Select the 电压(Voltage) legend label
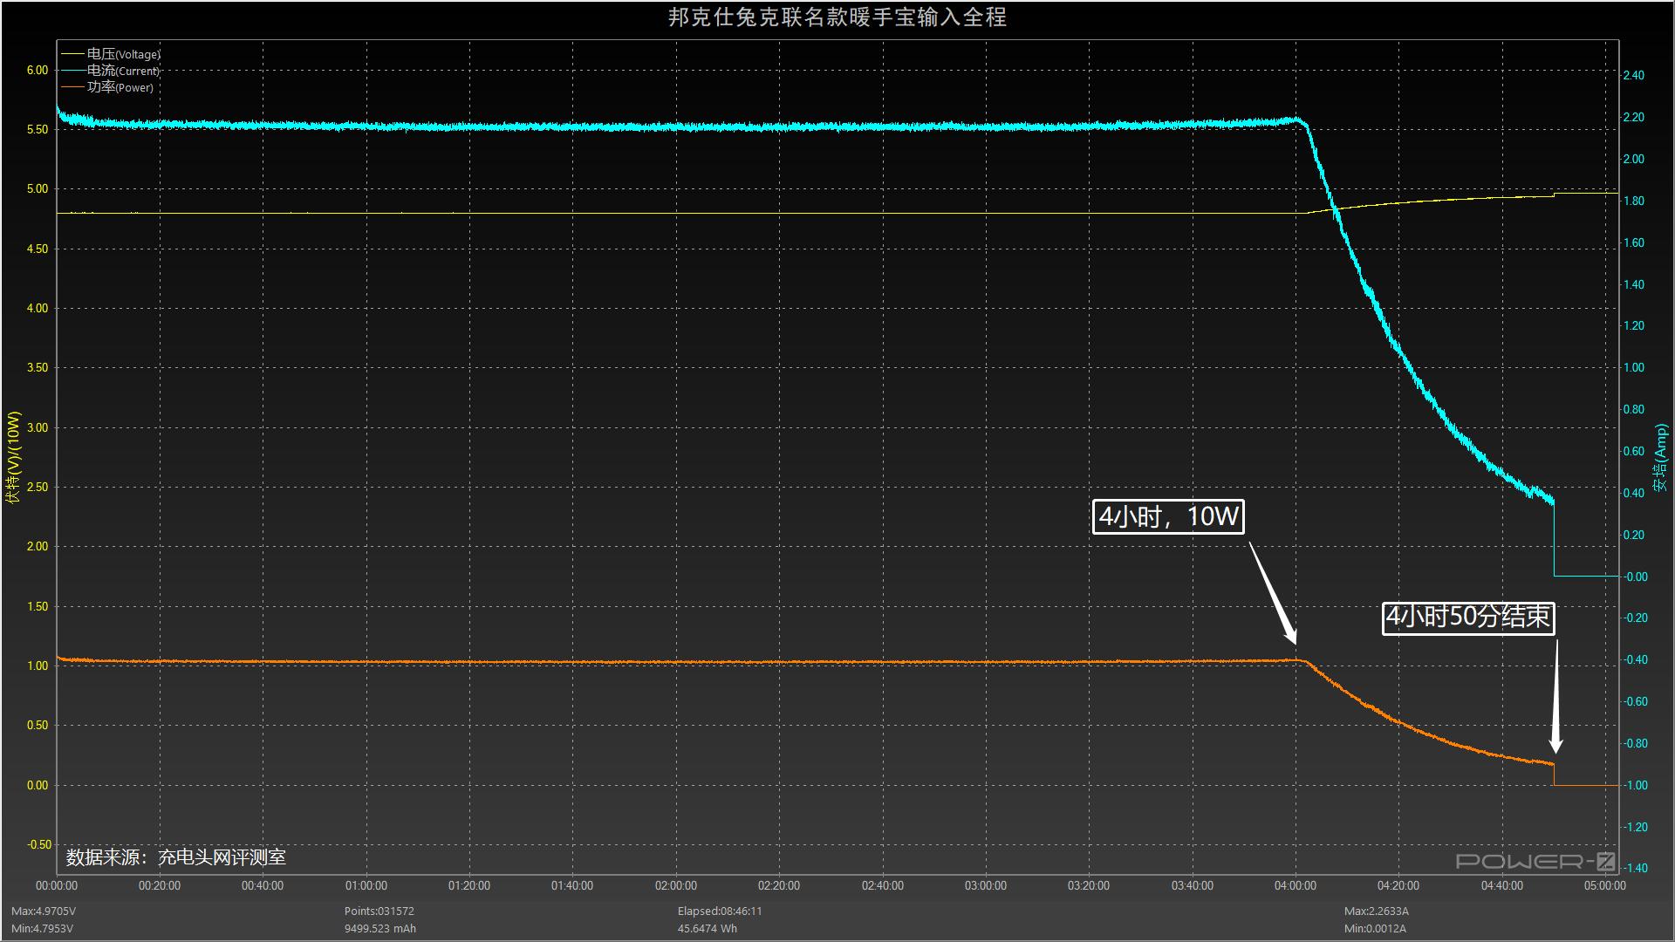The width and height of the screenshot is (1675, 942). pyautogui.click(x=123, y=54)
